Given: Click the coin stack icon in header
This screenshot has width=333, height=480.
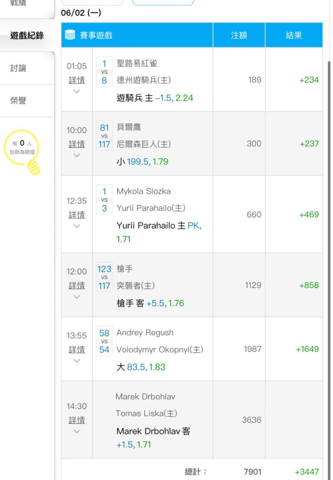Looking at the screenshot, I should (70, 35).
